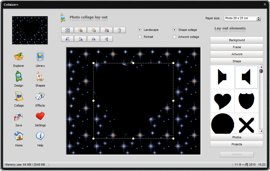Open the Library monitor icon
270x171 pixels.
pos(40,57)
